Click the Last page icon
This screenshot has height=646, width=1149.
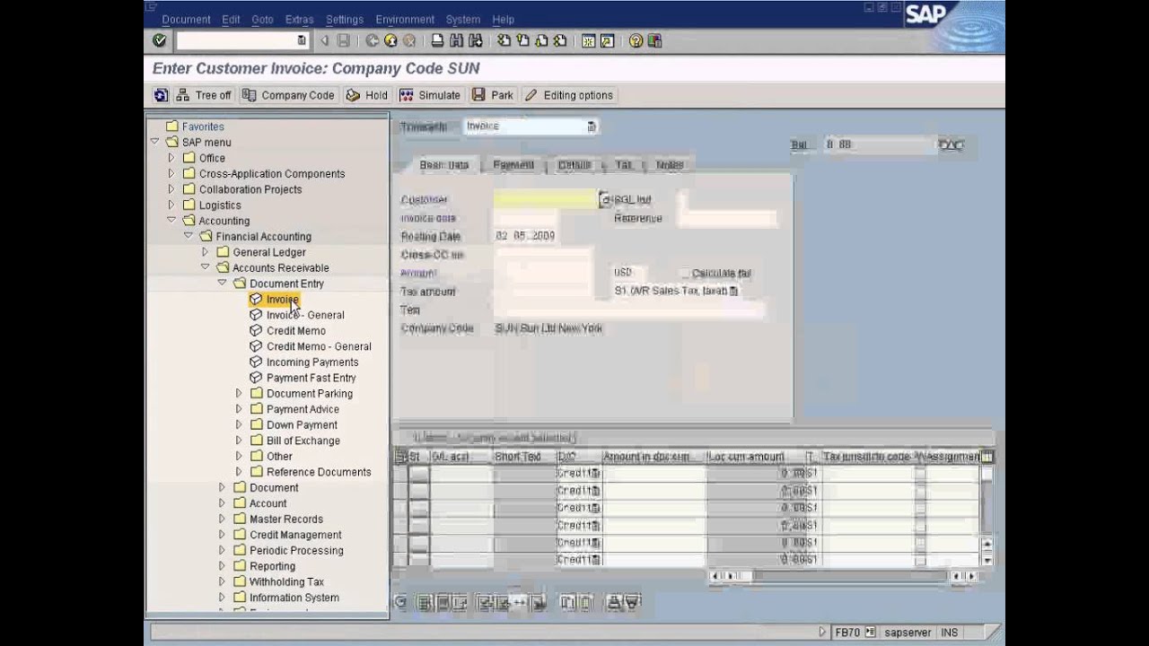[560, 40]
